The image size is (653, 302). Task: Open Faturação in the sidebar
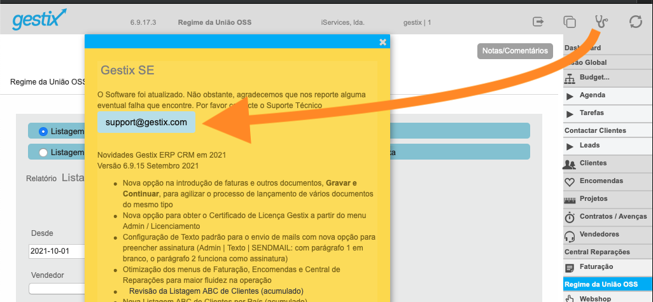pos(596,266)
